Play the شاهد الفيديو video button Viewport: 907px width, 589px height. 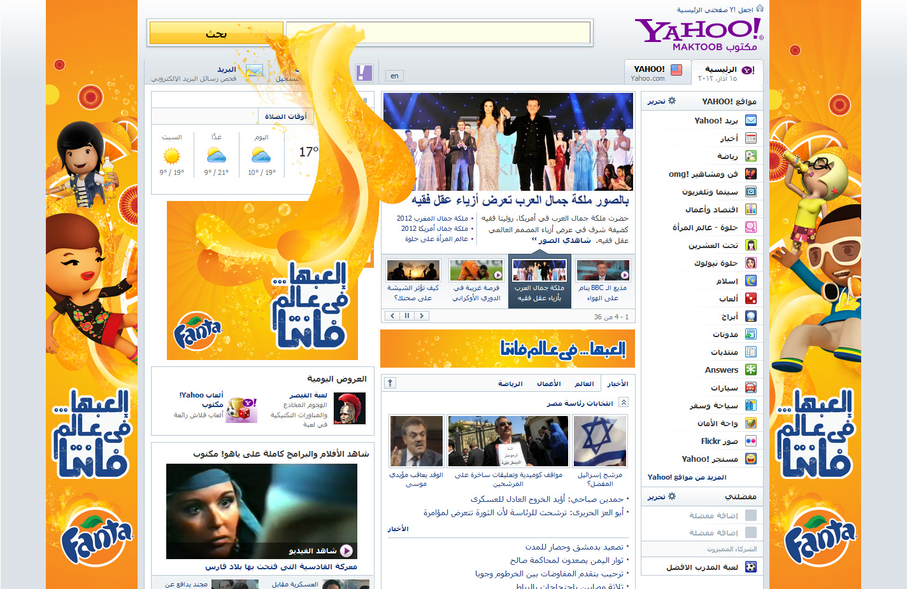point(346,551)
